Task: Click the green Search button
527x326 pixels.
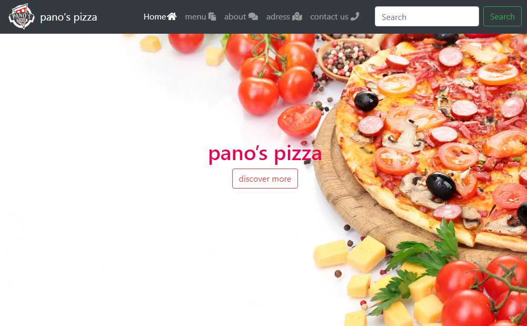Action: [502, 16]
